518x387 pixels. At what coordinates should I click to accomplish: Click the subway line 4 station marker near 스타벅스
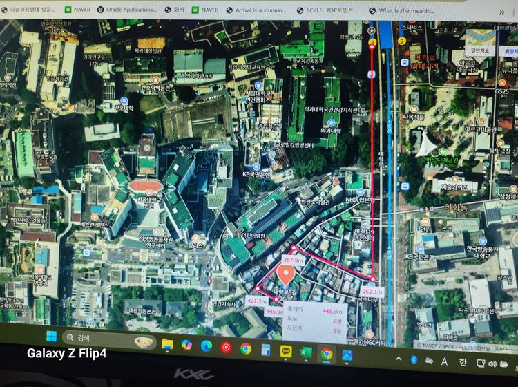click(x=402, y=41)
